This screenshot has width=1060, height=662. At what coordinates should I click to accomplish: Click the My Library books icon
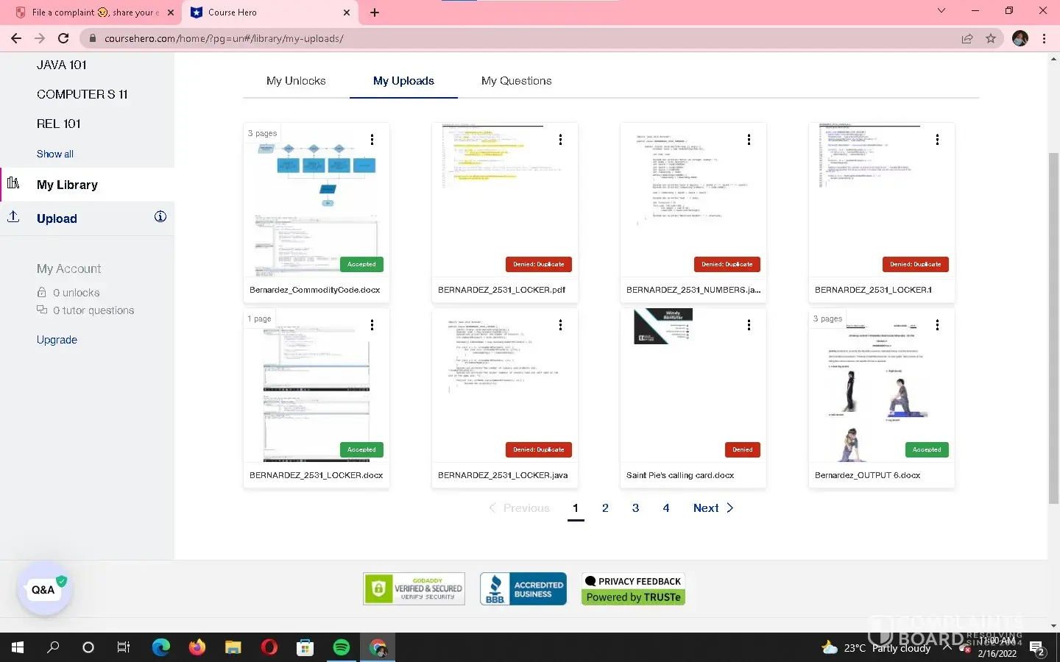click(x=13, y=183)
